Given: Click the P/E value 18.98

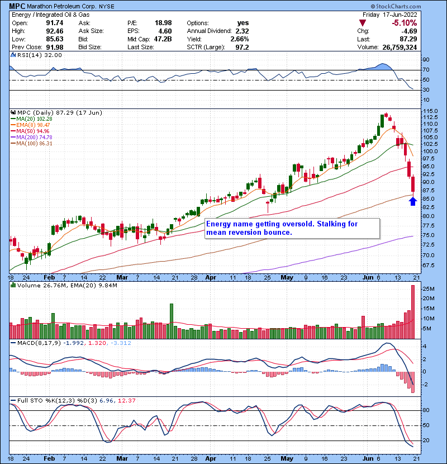Looking at the screenshot, I should point(163,23).
